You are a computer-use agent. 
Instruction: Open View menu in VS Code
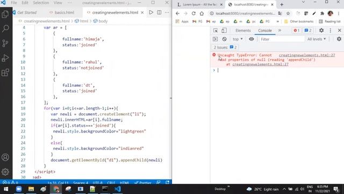pos(58,3)
